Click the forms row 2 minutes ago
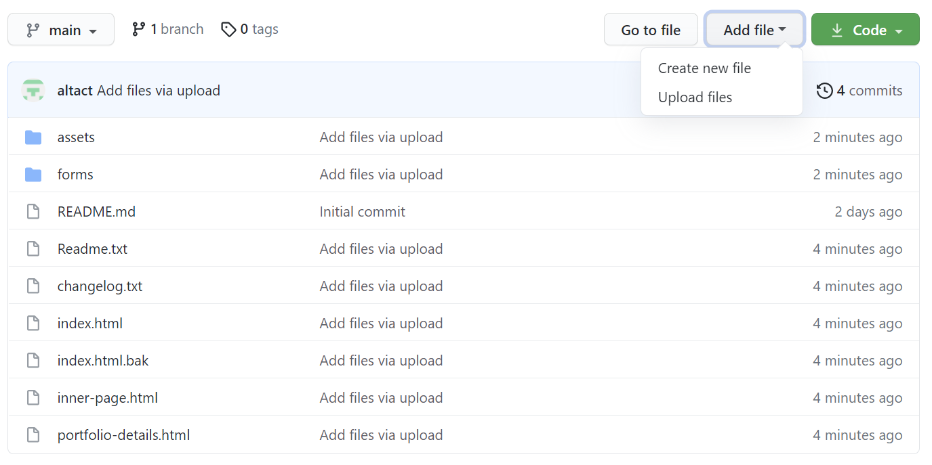The image size is (932, 465). pos(857,174)
